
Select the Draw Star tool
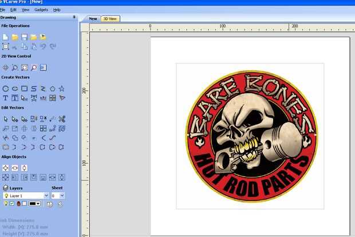pyautogui.click(x=62, y=89)
